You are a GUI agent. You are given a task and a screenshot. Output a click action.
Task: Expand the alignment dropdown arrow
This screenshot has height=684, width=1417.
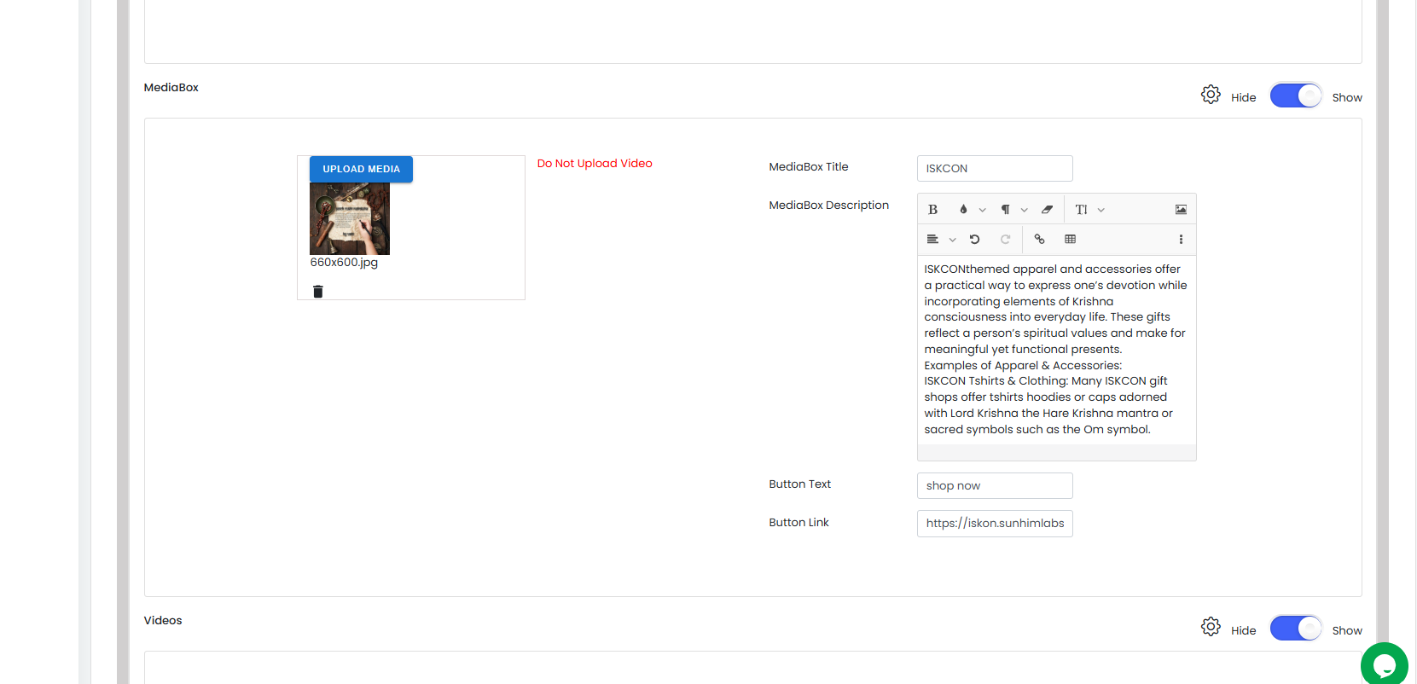(x=952, y=240)
